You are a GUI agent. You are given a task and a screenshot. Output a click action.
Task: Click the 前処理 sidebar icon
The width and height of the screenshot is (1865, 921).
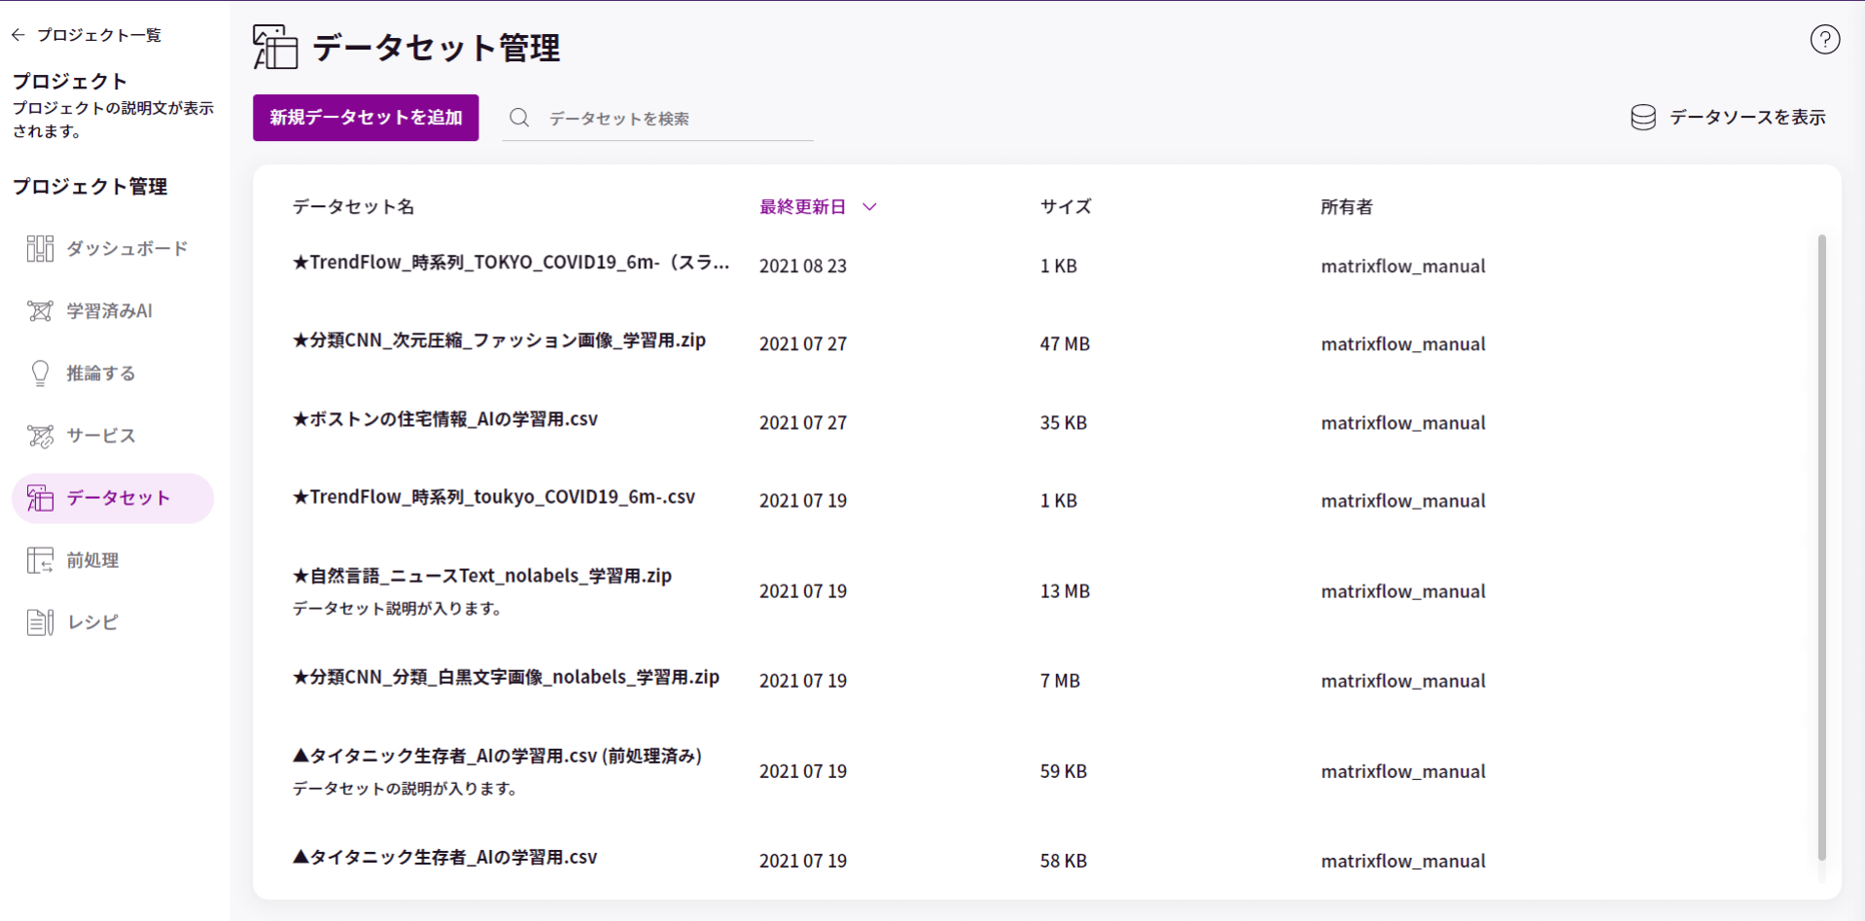point(40,560)
